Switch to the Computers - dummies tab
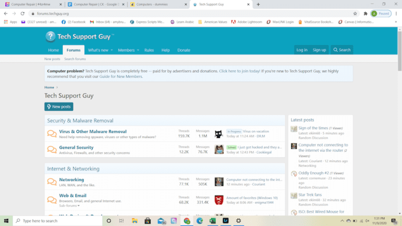This screenshot has height=226, width=402. [x=157, y=4]
